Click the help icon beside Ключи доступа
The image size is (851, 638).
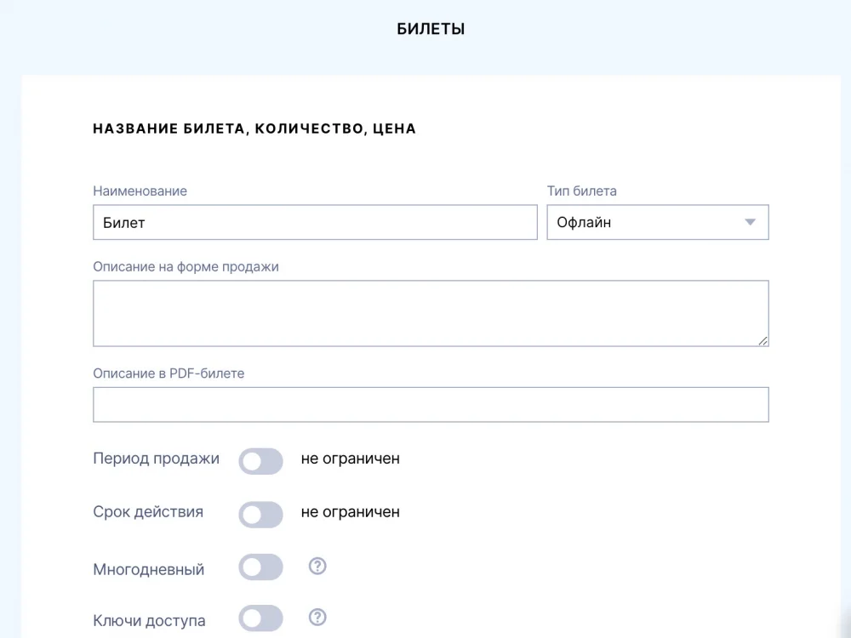(x=317, y=618)
